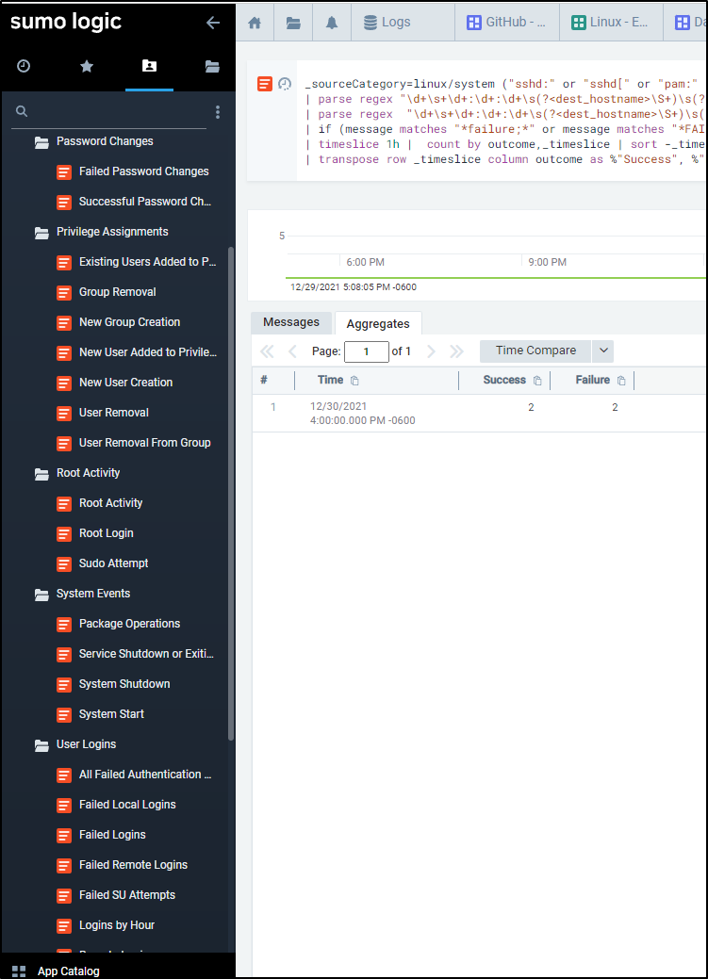The height and width of the screenshot is (979, 708).
Task: Collapse the left navigation with back arrow
Action: click(x=213, y=24)
